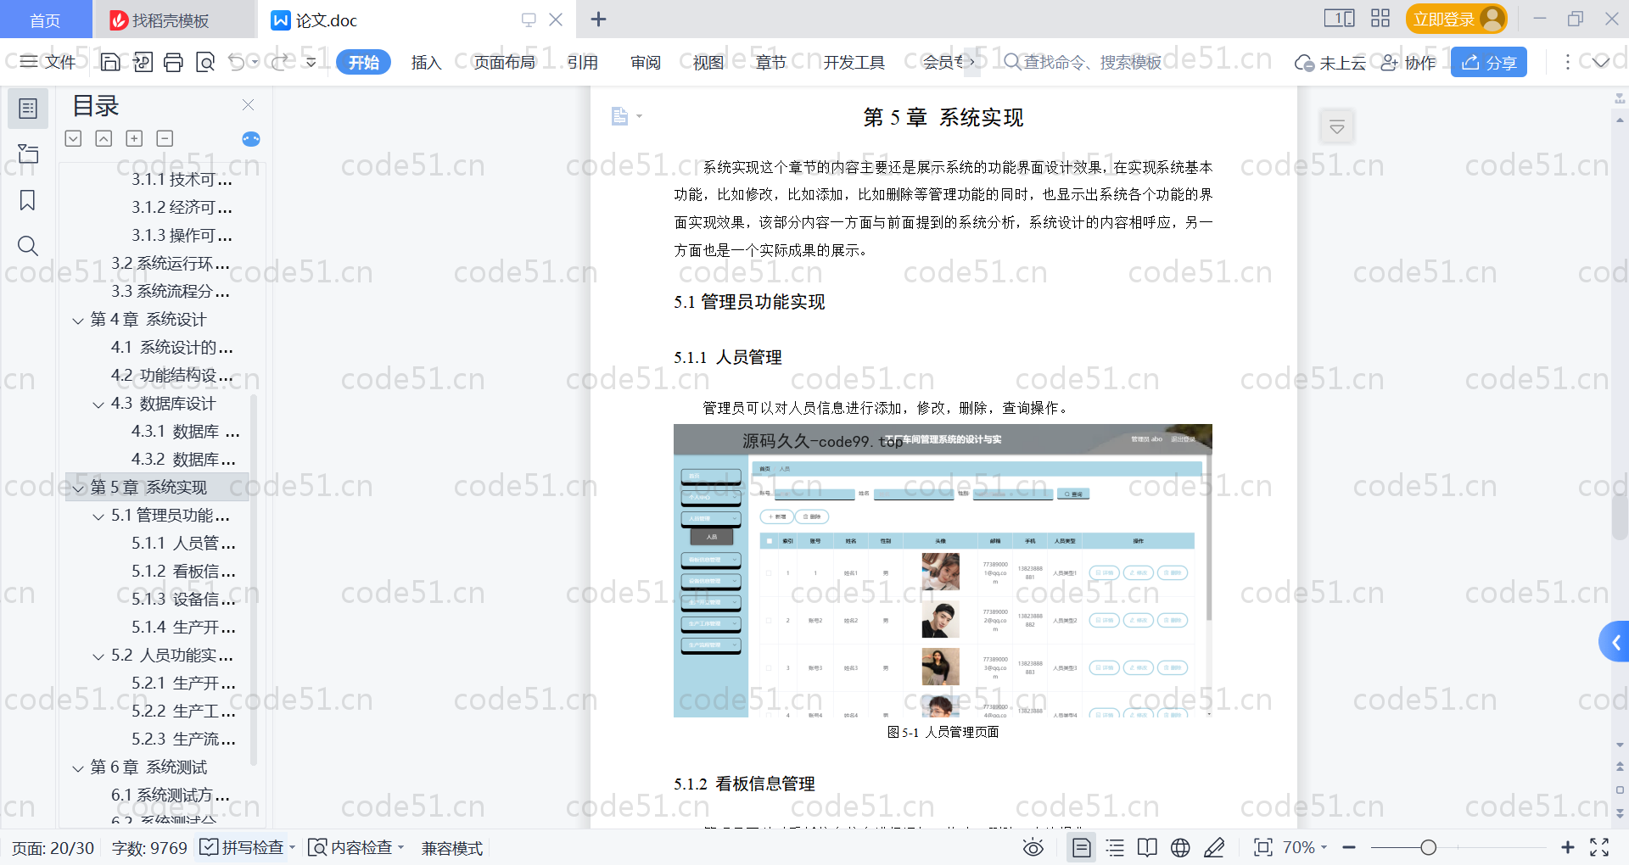This screenshot has height=865, width=1629.
Task: Open the 文件 menu
Action: point(48,62)
